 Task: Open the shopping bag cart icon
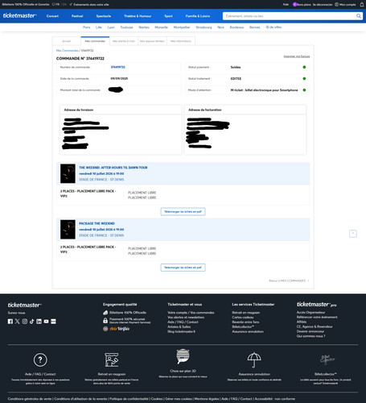point(362,4)
